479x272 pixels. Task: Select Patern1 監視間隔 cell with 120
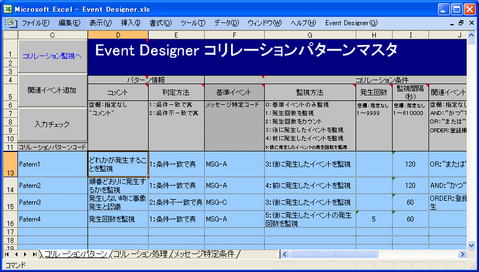click(x=411, y=164)
